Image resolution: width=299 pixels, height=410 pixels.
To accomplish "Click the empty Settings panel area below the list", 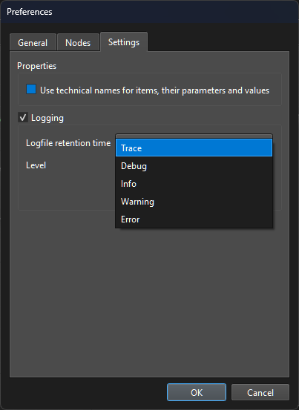I will [149, 301].
